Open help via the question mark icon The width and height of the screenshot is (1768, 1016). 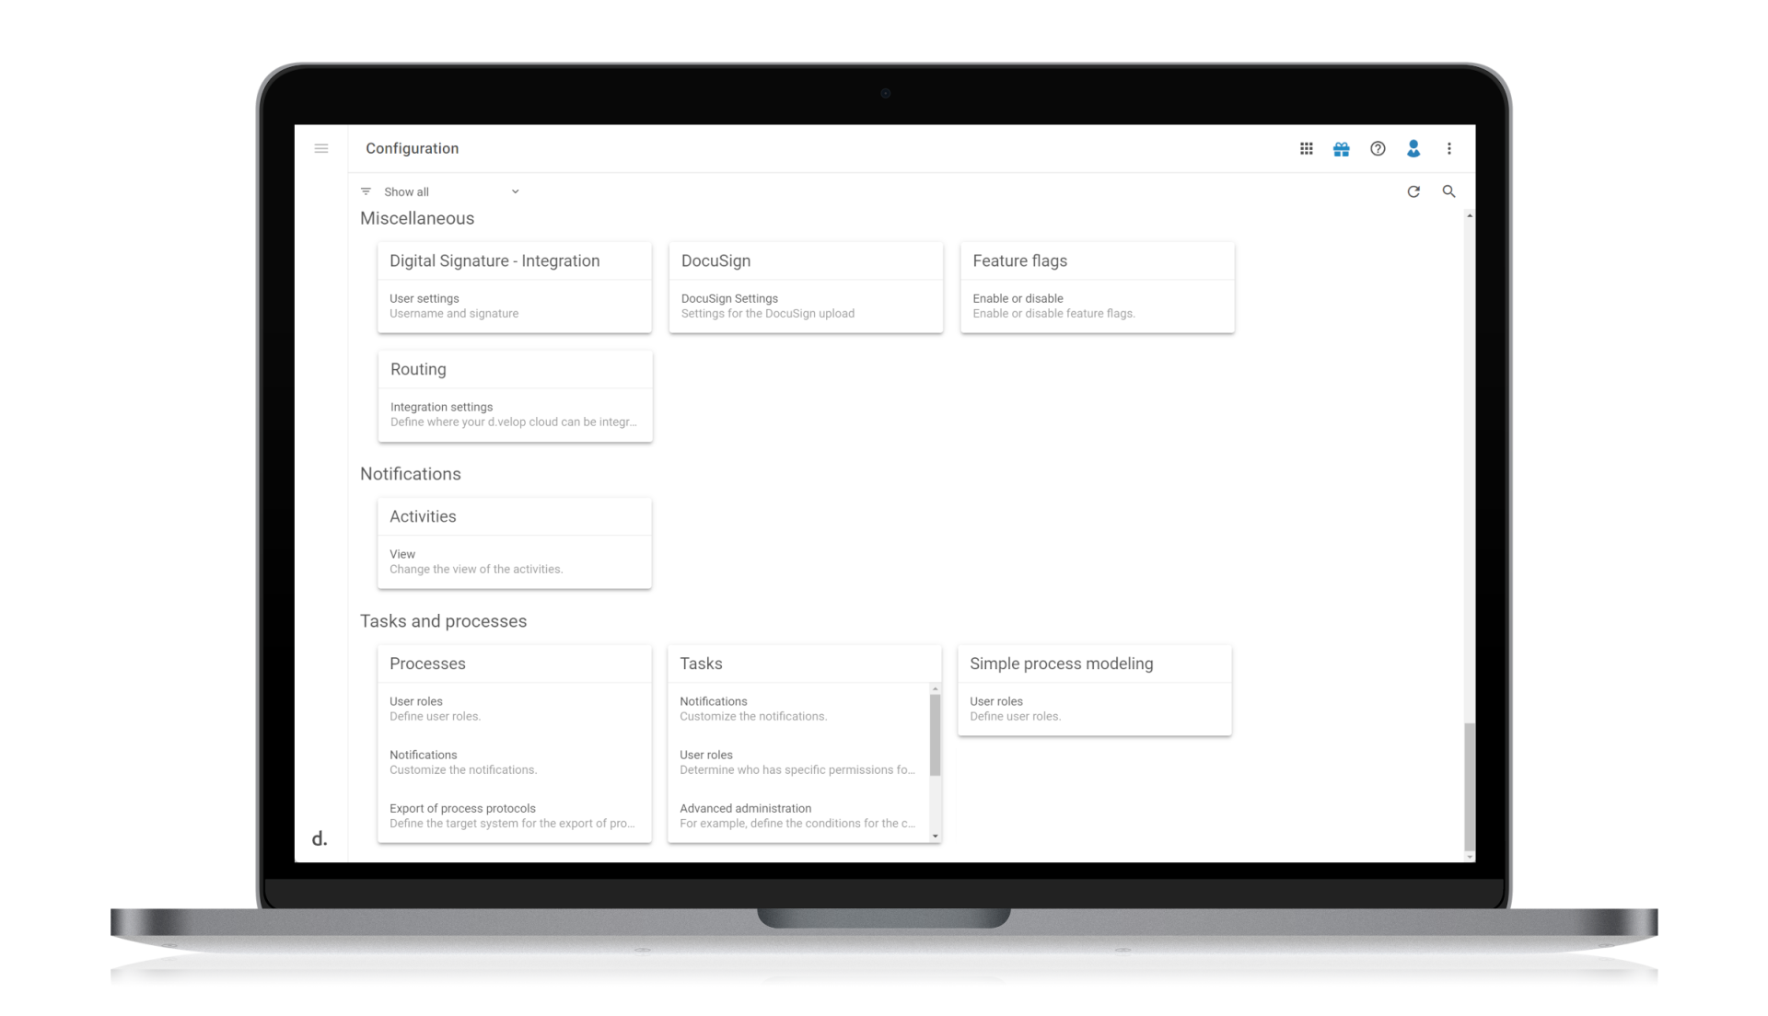(1378, 148)
